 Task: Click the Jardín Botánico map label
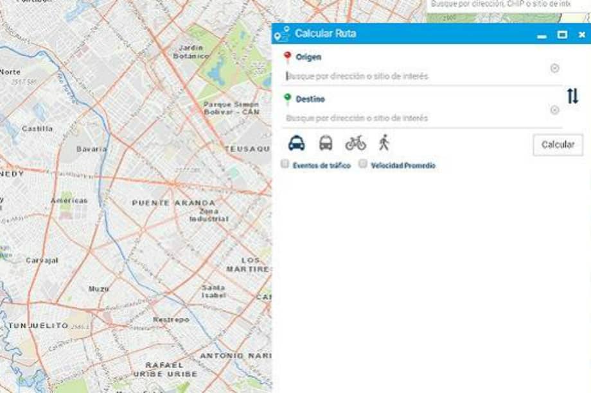point(191,52)
